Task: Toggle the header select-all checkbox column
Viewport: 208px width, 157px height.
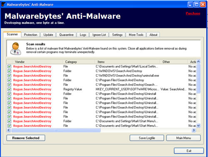Action: click(x=9, y=62)
